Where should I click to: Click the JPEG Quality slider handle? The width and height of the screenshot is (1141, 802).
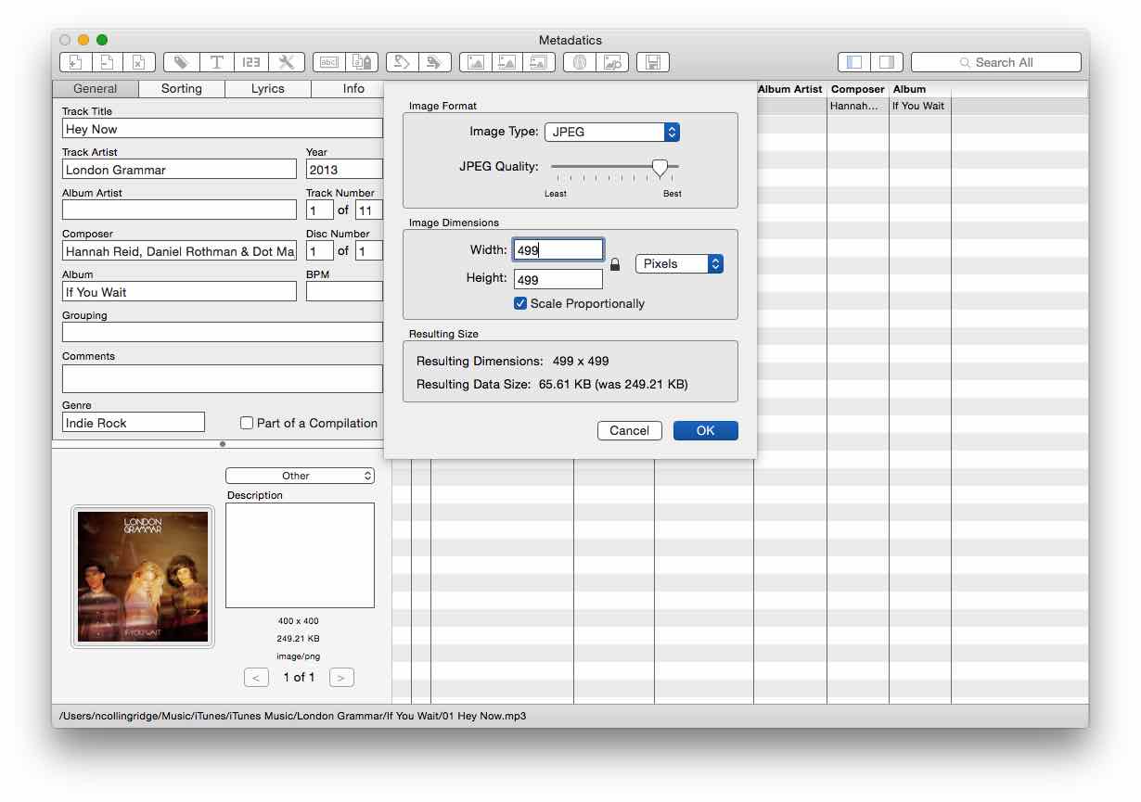(x=660, y=167)
